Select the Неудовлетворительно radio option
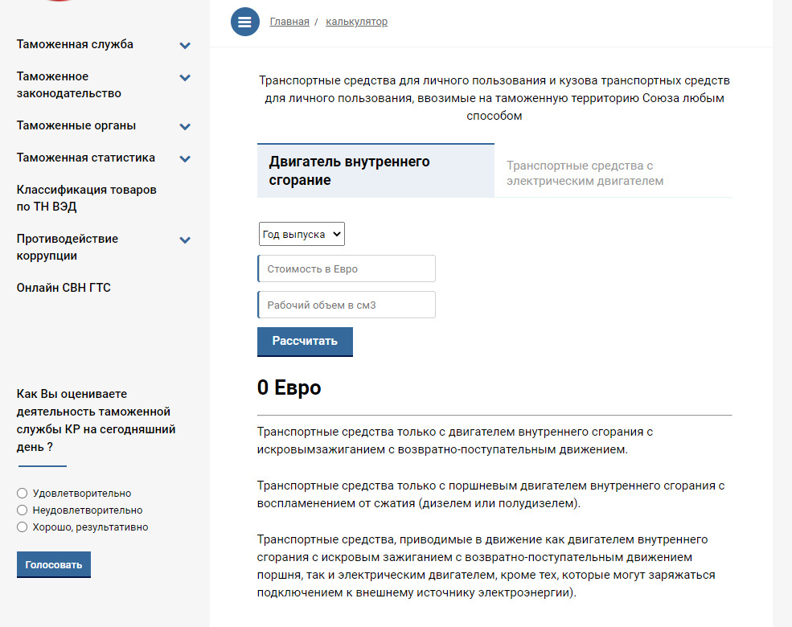 [x=23, y=510]
